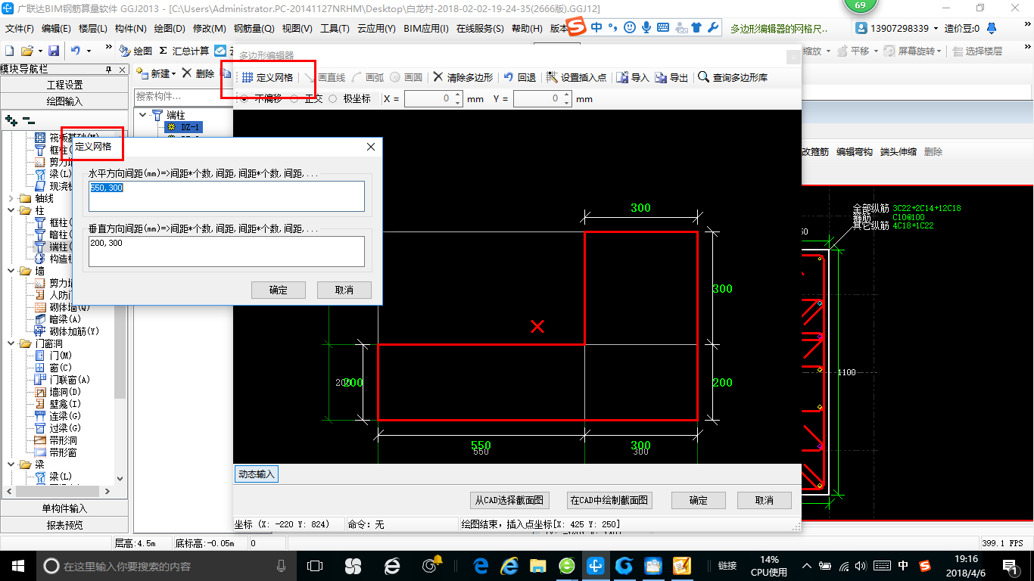Open the 在线服务(S) menu

tap(480, 28)
